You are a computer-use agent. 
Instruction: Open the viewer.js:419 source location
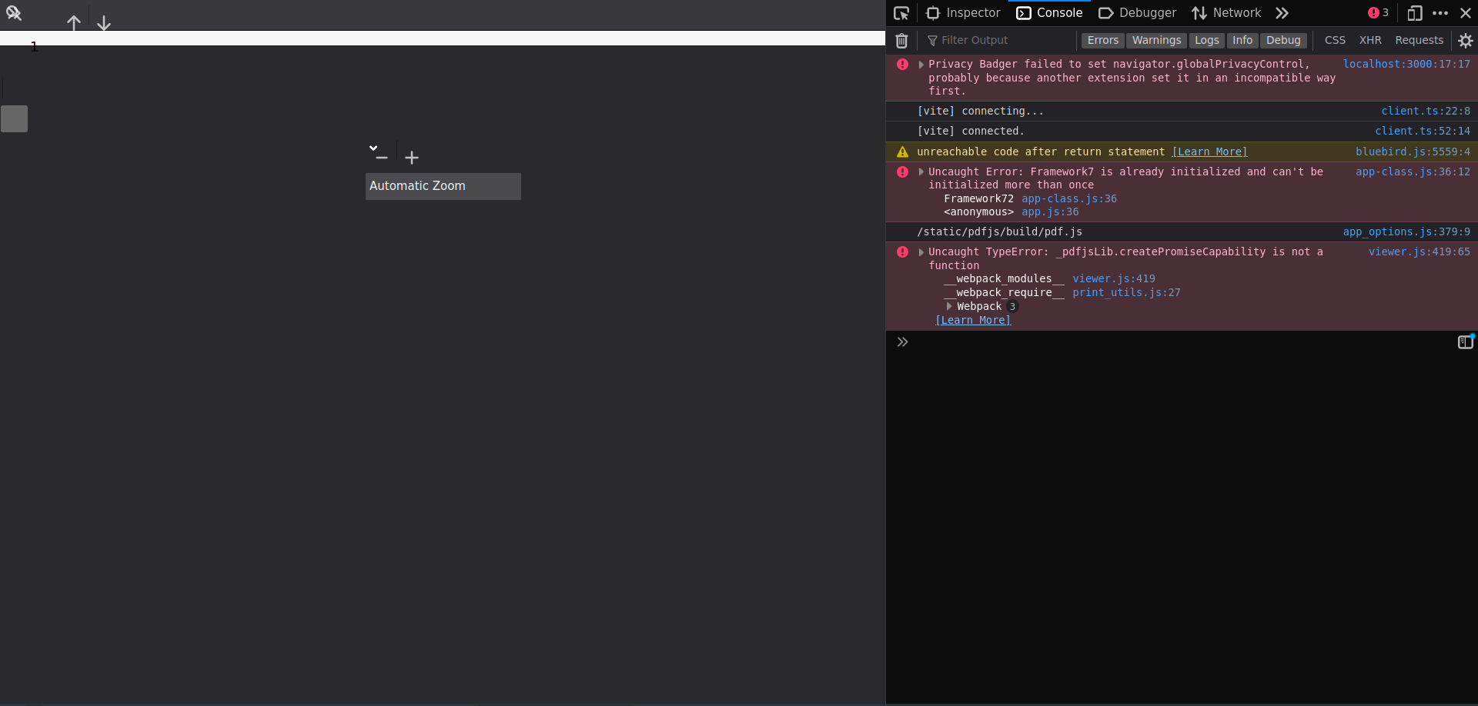point(1114,278)
